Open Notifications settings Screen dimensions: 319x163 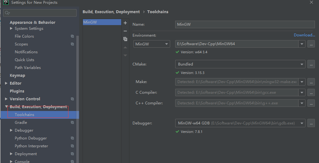(x=26, y=52)
